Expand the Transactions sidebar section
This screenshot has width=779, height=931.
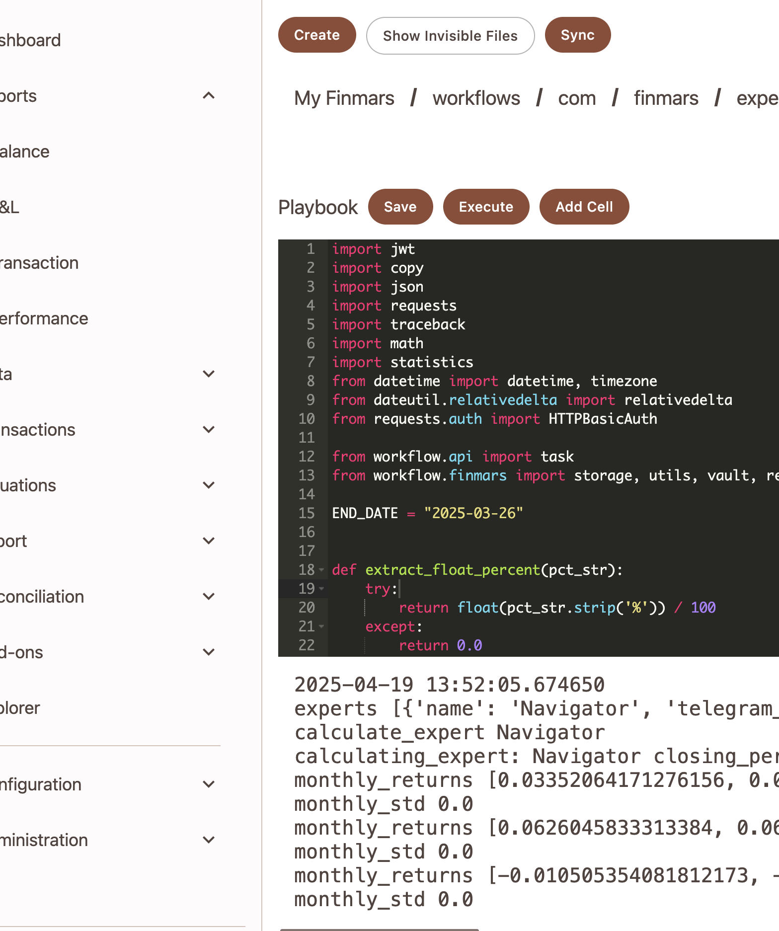(209, 429)
